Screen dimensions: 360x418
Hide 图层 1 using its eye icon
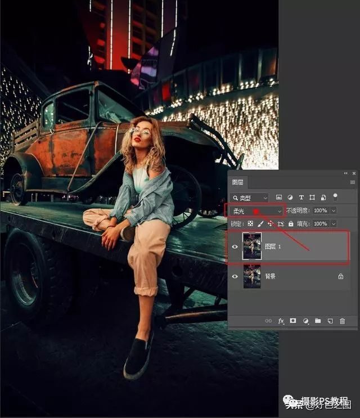click(235, 246)
